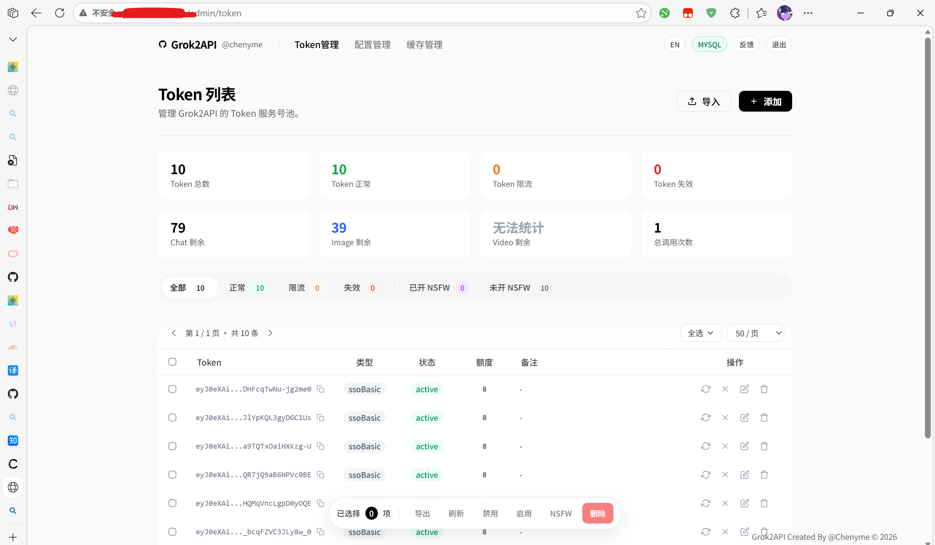935x545 pixels.
Task: Copy token ending JlYpKQL3gyDGC1Us
Action: (320, 418)
